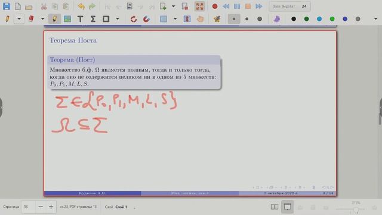Choose medium line thickness
Screen dimensions: 382x215
[x=247, y=19]
